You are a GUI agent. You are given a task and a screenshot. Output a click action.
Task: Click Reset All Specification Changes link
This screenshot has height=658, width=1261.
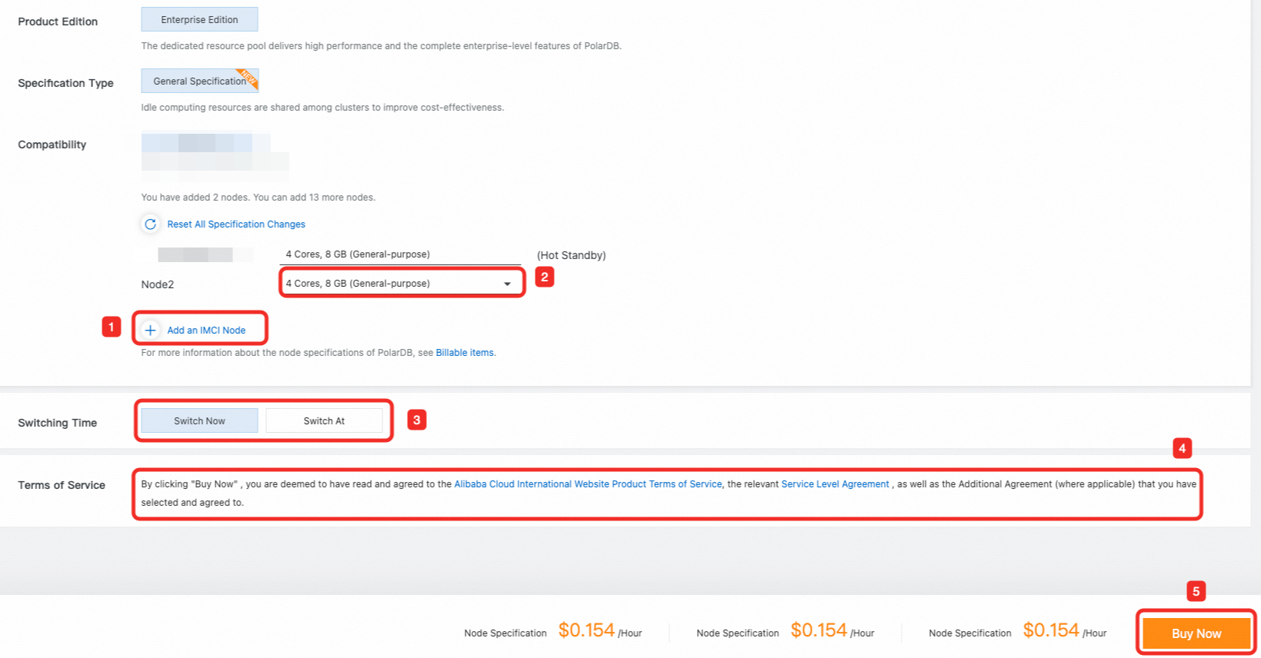point(236,224)
